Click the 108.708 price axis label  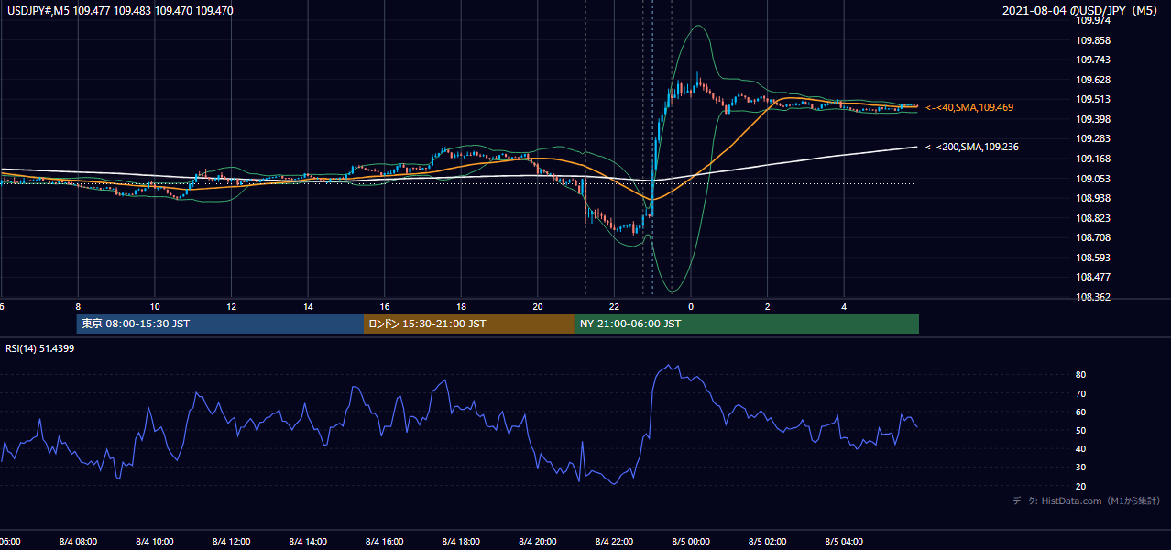(x=1093, y=237)
